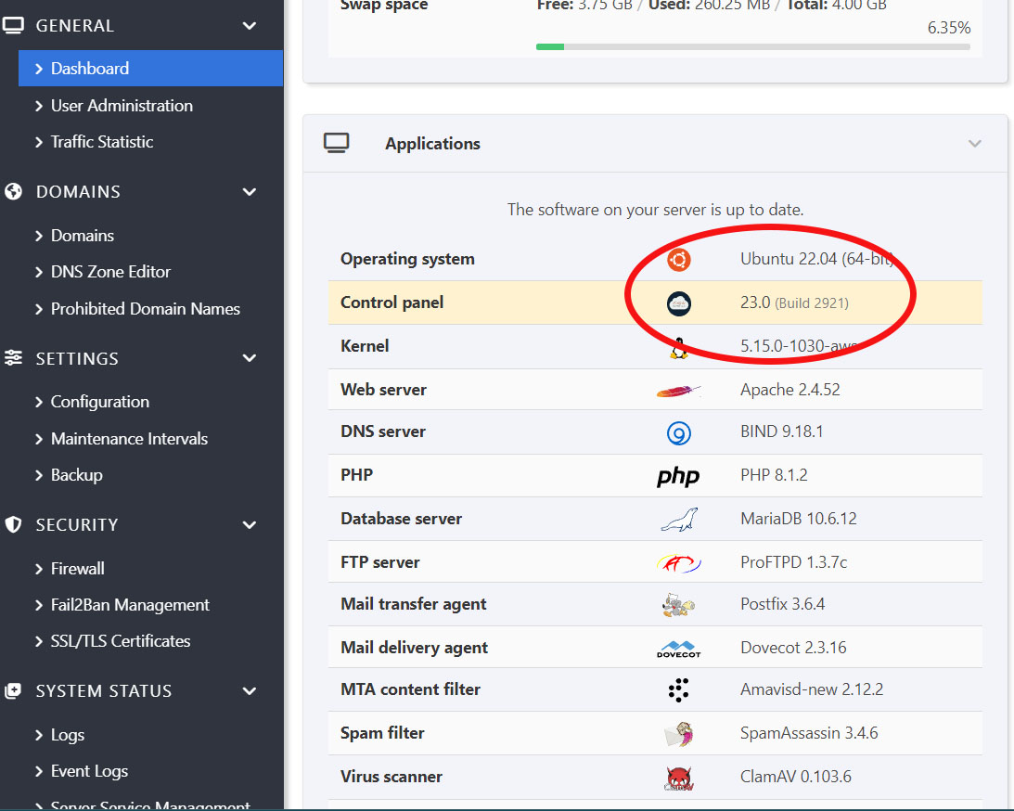Click the Apache feather web server icon

point(678,391)
